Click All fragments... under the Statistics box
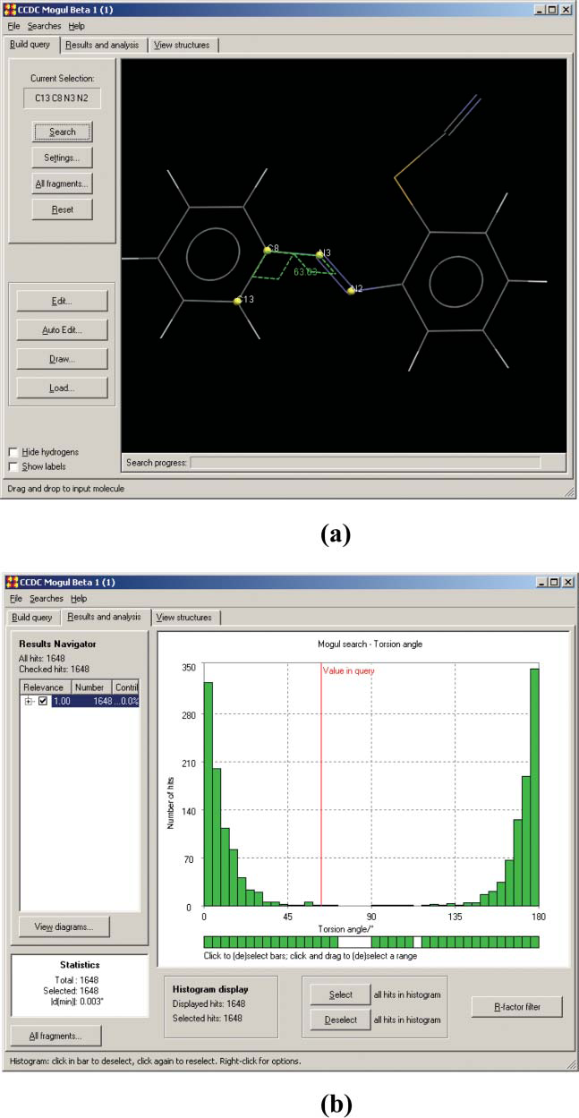Viewport: 579px width, 1118px height. click(x=56, y=1036)
